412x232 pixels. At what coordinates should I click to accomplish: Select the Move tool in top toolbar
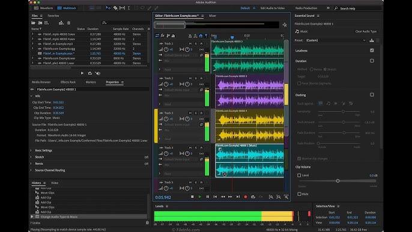[x=108, y=8]
